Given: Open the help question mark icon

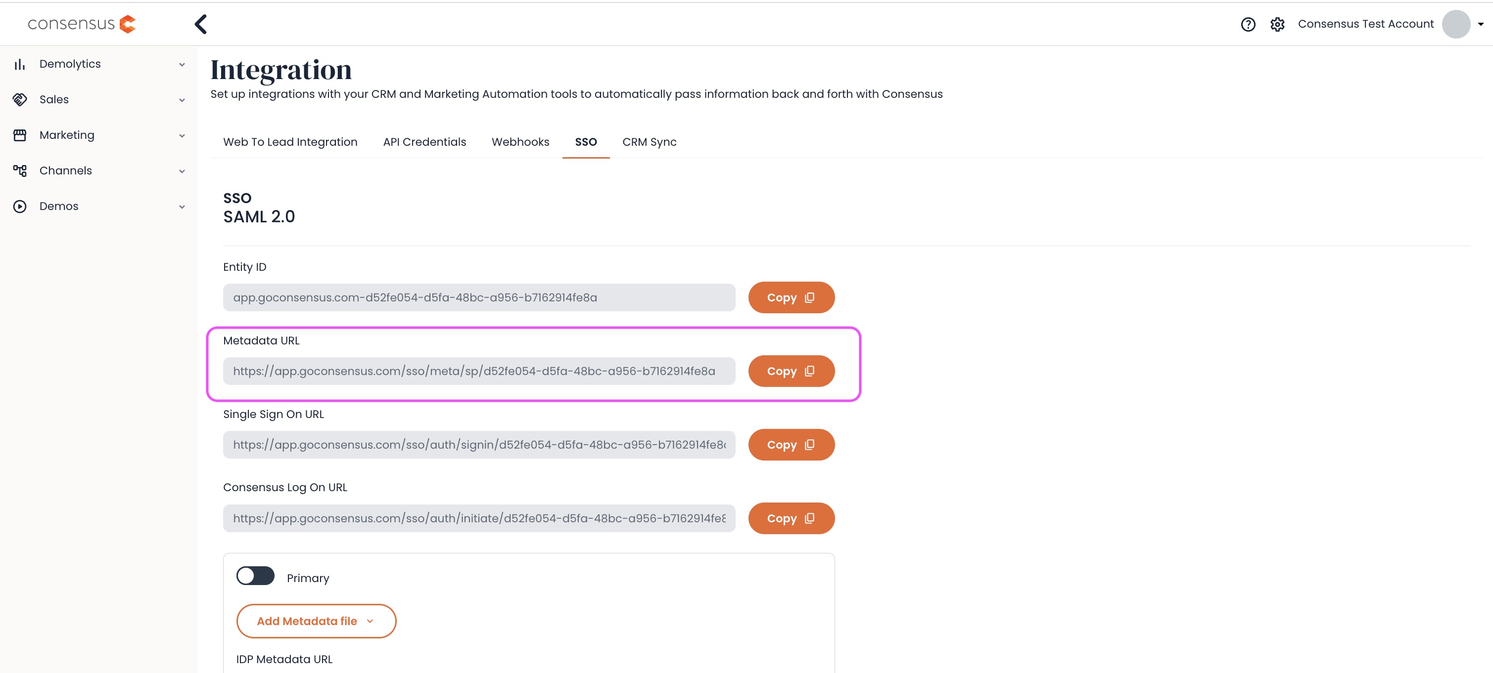Looking at the screenshot, I should click(x=1248, y=24).
